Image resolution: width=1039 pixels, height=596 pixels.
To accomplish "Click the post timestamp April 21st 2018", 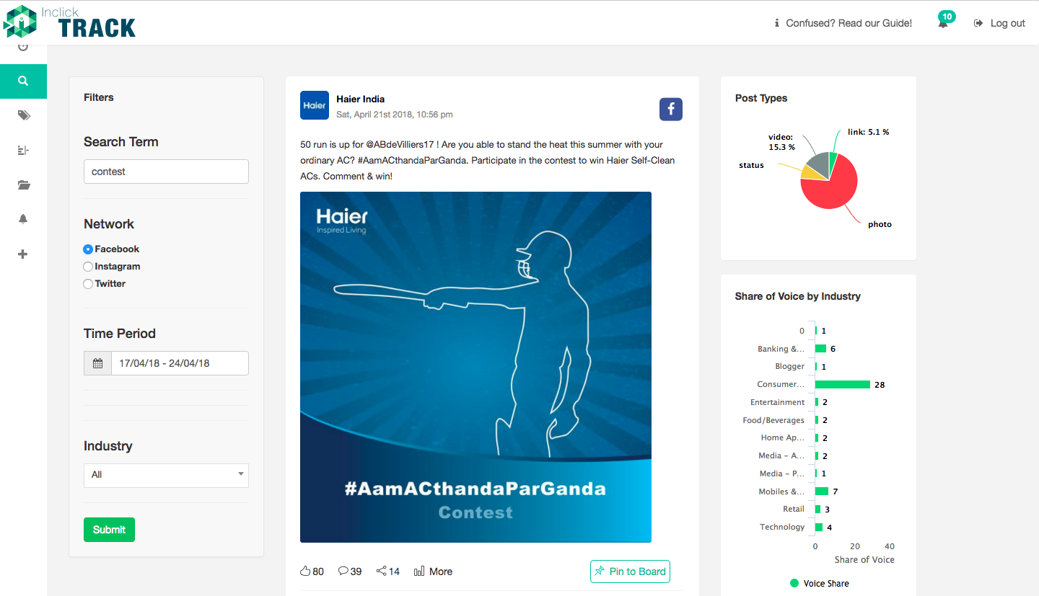I will pos(395,115).
